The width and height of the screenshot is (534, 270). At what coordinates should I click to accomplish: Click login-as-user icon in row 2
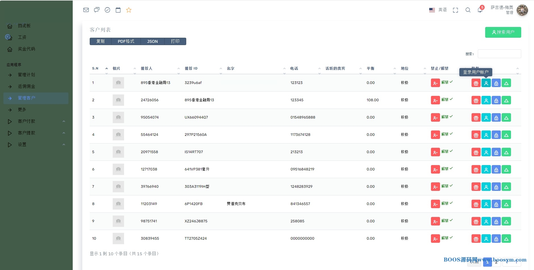[x=486, y=100]
